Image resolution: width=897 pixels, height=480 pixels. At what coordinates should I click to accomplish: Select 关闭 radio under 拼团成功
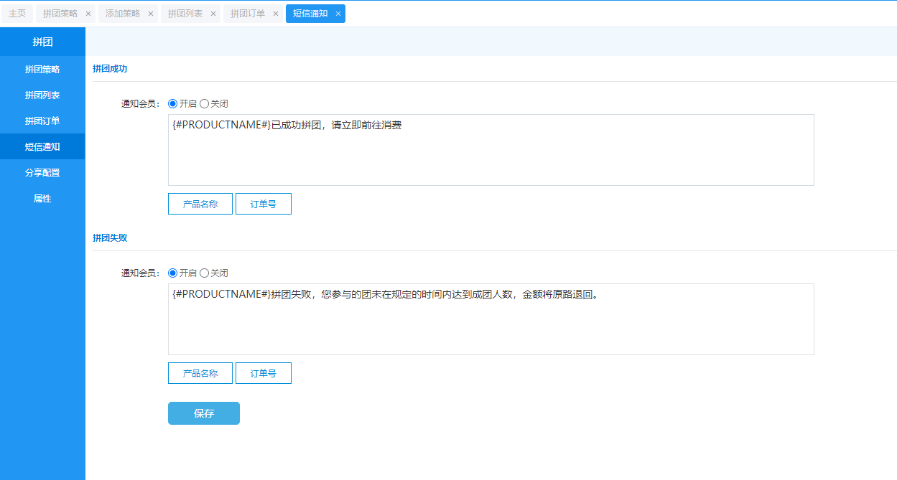click(204, 104)
